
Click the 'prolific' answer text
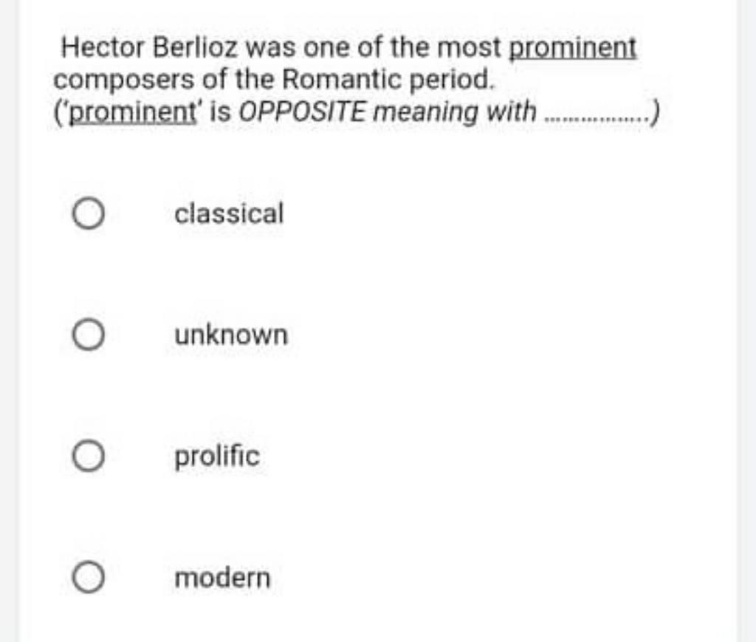pos(217,457)
